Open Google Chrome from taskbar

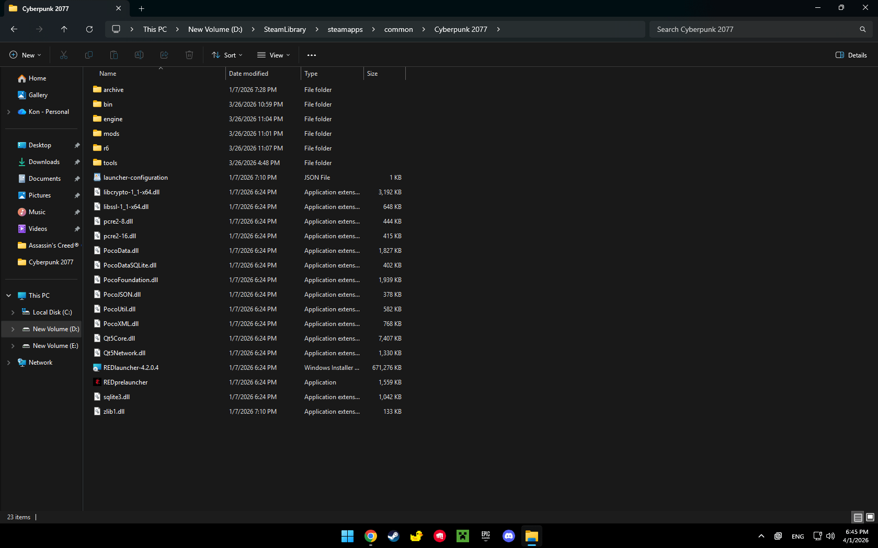pos(371,536)
